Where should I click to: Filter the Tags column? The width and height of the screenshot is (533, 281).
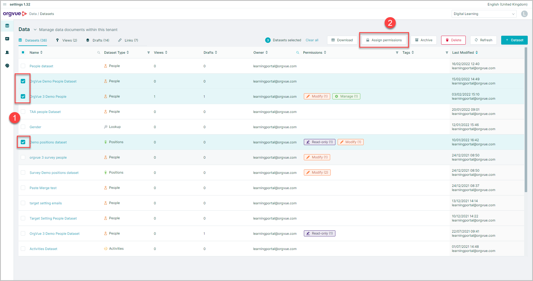coord(447,53)
